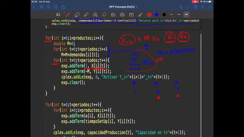Click 'exp.addTerm(tiempoSetUp[i], Y[i][t]);' line
Viewport: 244px width, 137px height.
point(98,121)
